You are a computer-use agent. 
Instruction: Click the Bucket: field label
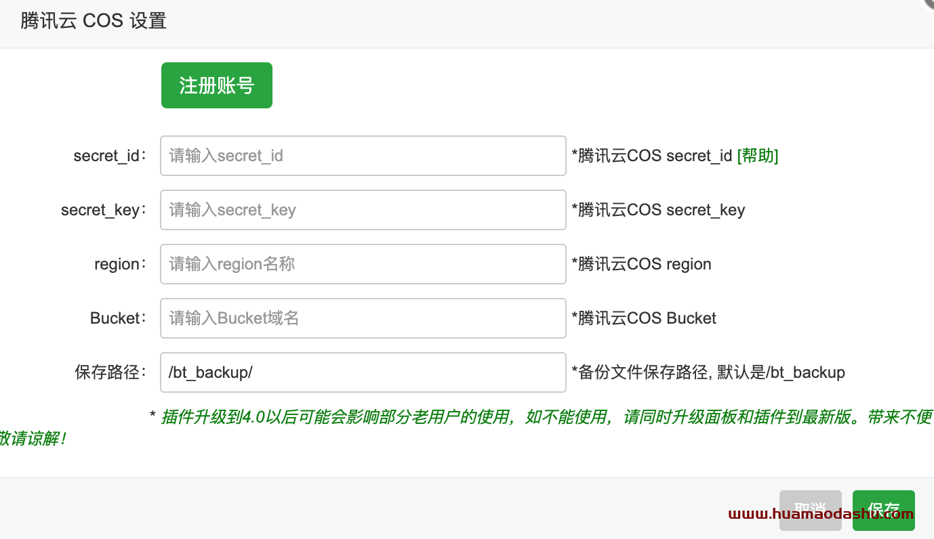119,318
